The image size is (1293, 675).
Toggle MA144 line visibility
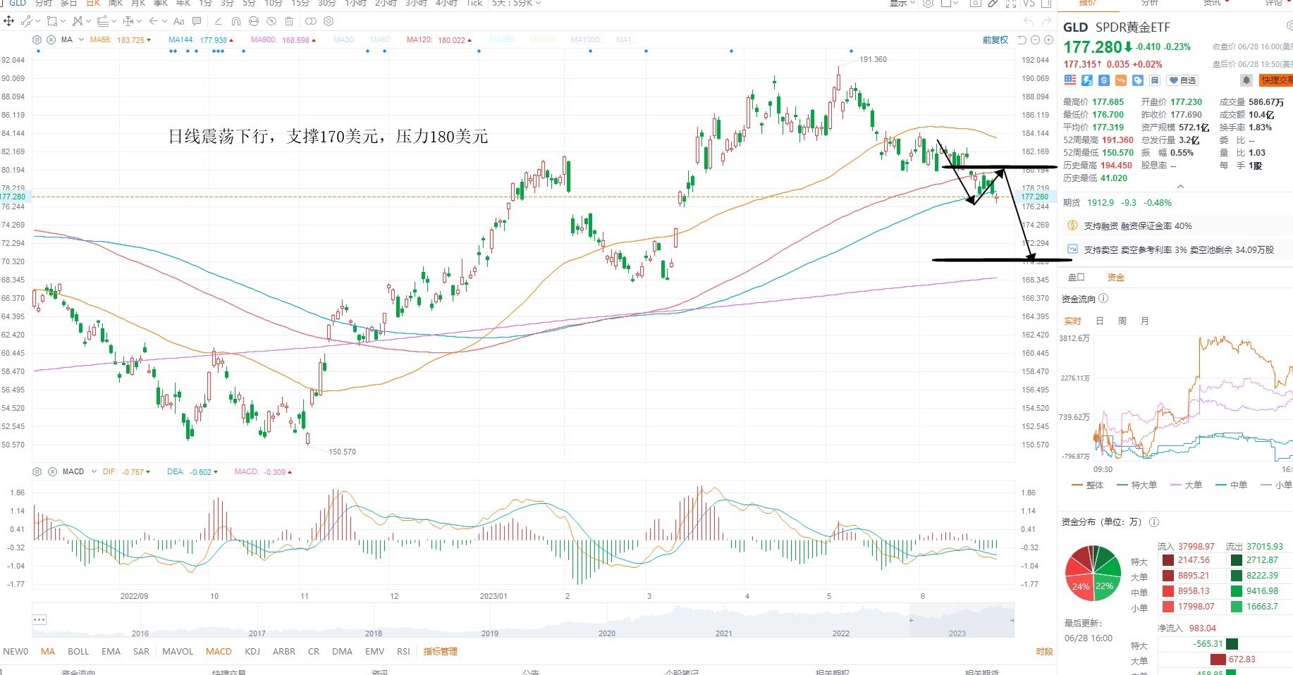201,40
